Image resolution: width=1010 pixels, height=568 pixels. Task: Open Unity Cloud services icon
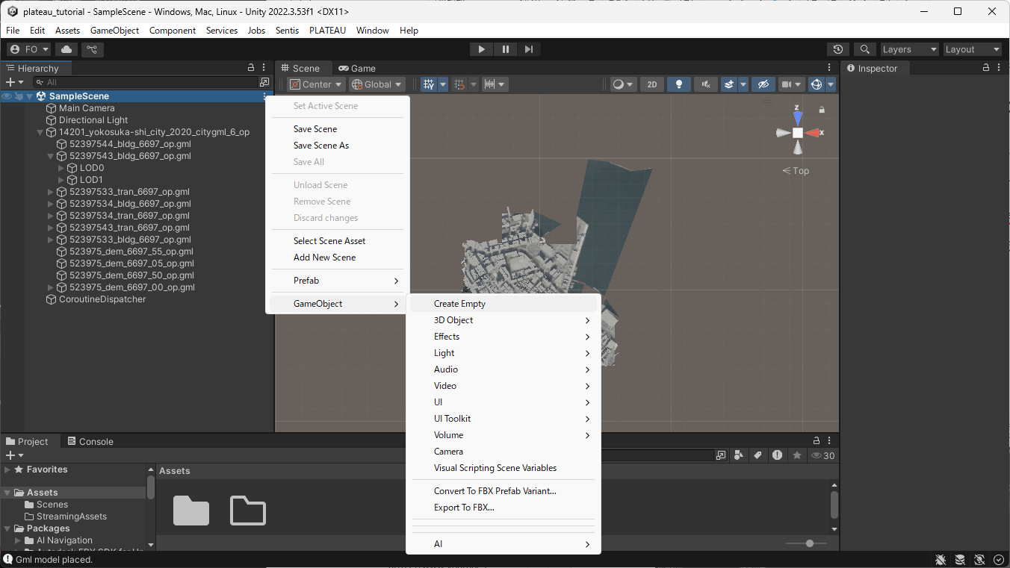tap(66, 49)
